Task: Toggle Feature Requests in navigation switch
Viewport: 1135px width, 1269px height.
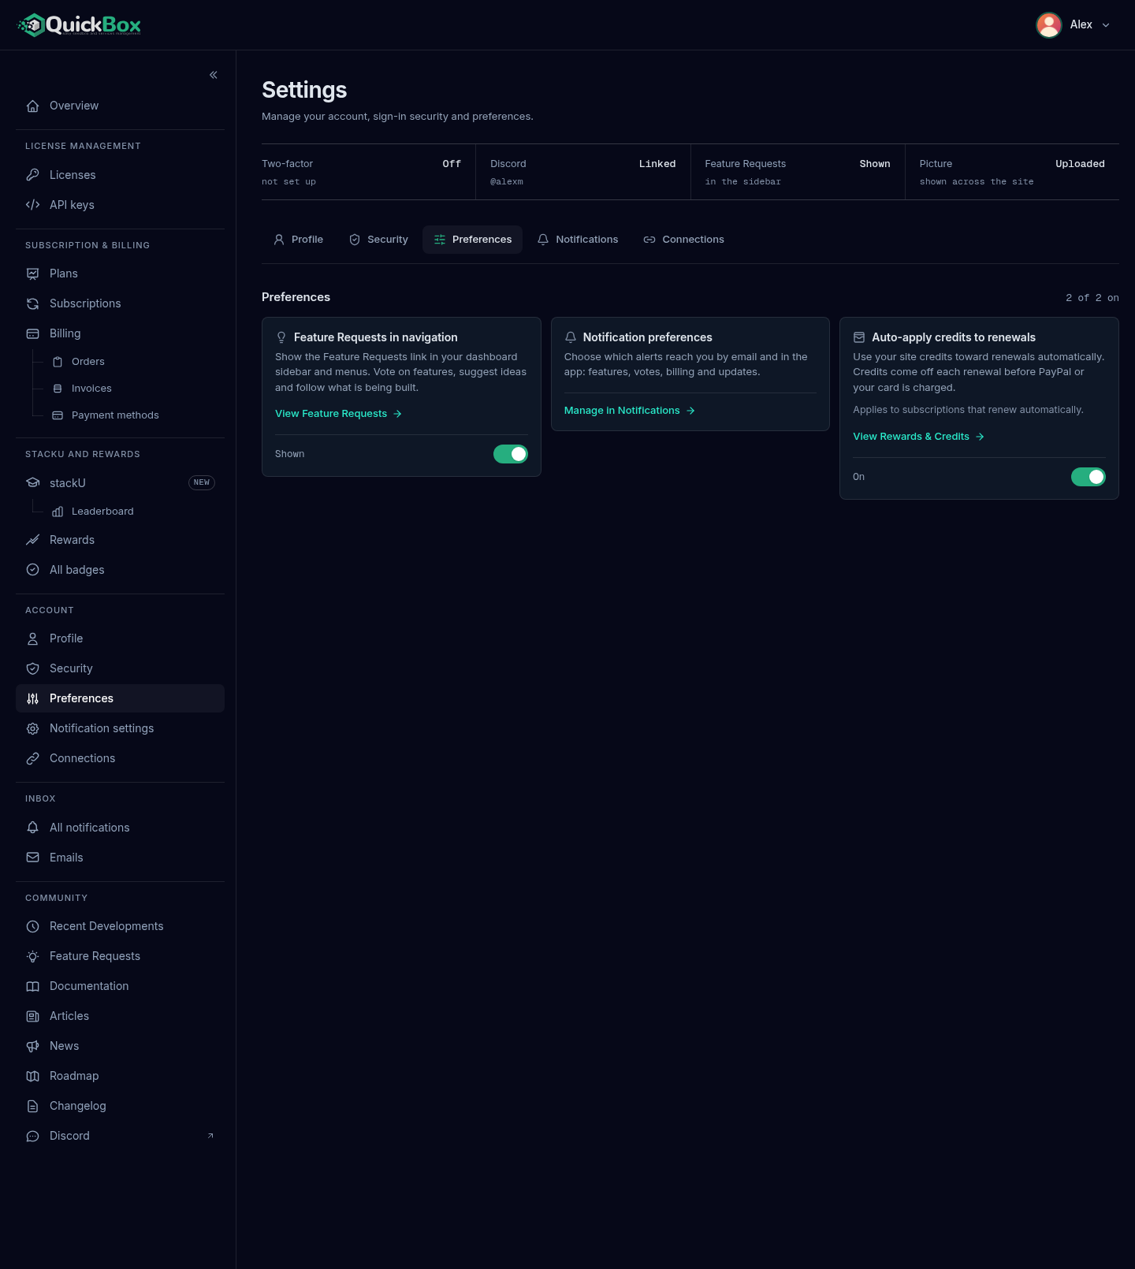Action: (x=511, y=454)
